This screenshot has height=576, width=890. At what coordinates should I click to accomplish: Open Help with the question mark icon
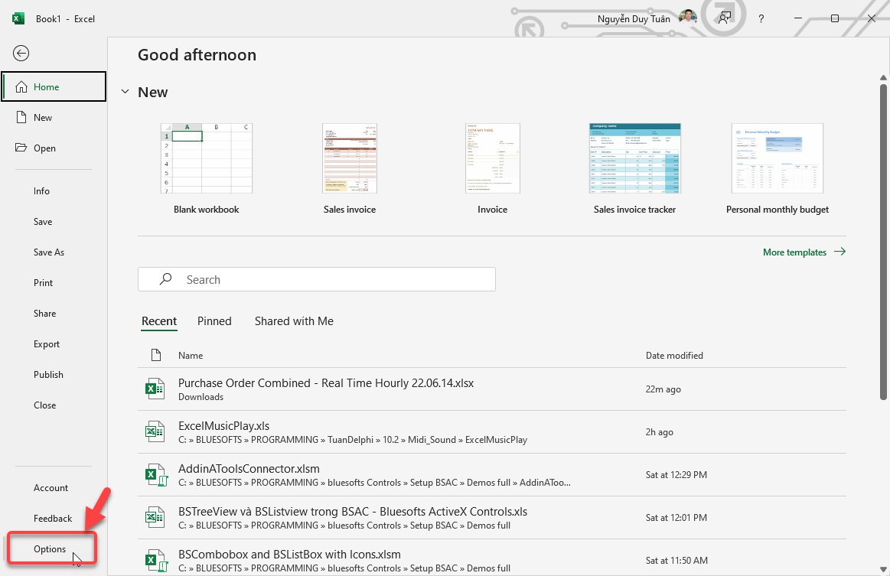761,18
